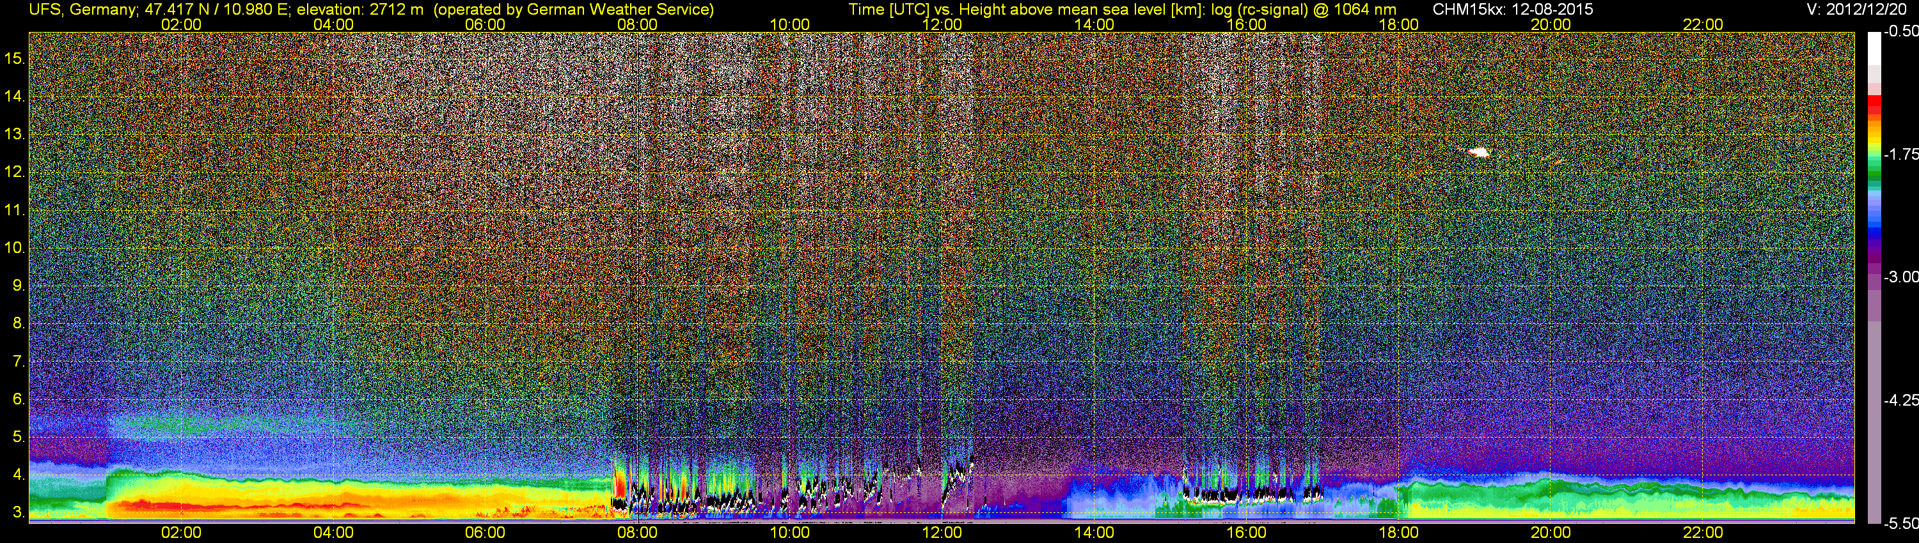Screen dimensions: 1919x543
Task: Click the '08:00' label on the top time axis
Action: tap(638, 24)
